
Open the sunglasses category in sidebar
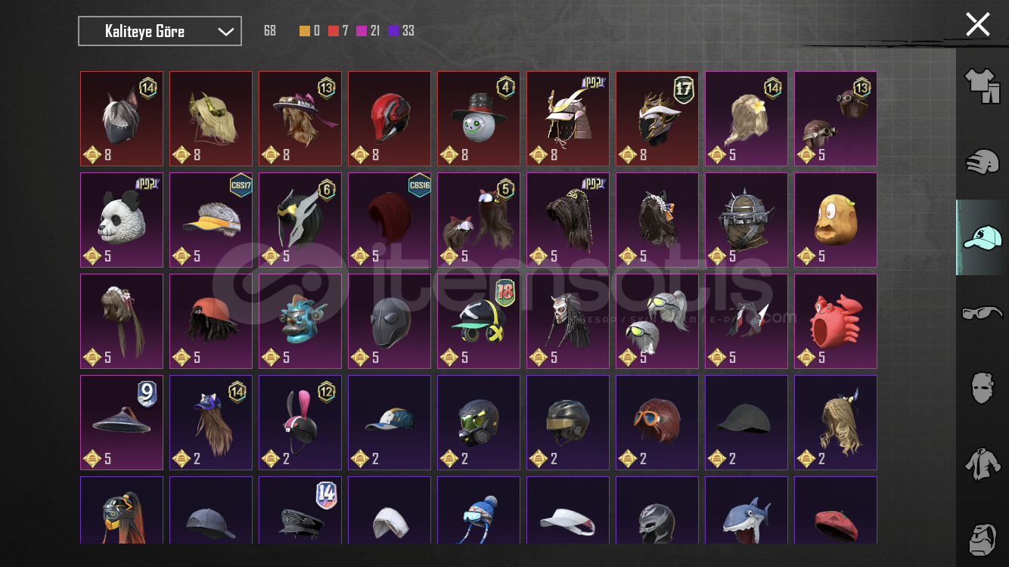point(982,312)
